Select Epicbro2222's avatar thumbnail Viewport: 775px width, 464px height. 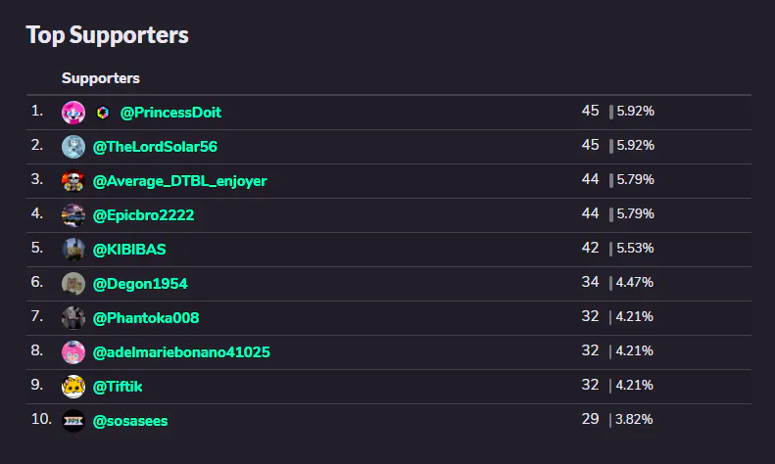73,215
